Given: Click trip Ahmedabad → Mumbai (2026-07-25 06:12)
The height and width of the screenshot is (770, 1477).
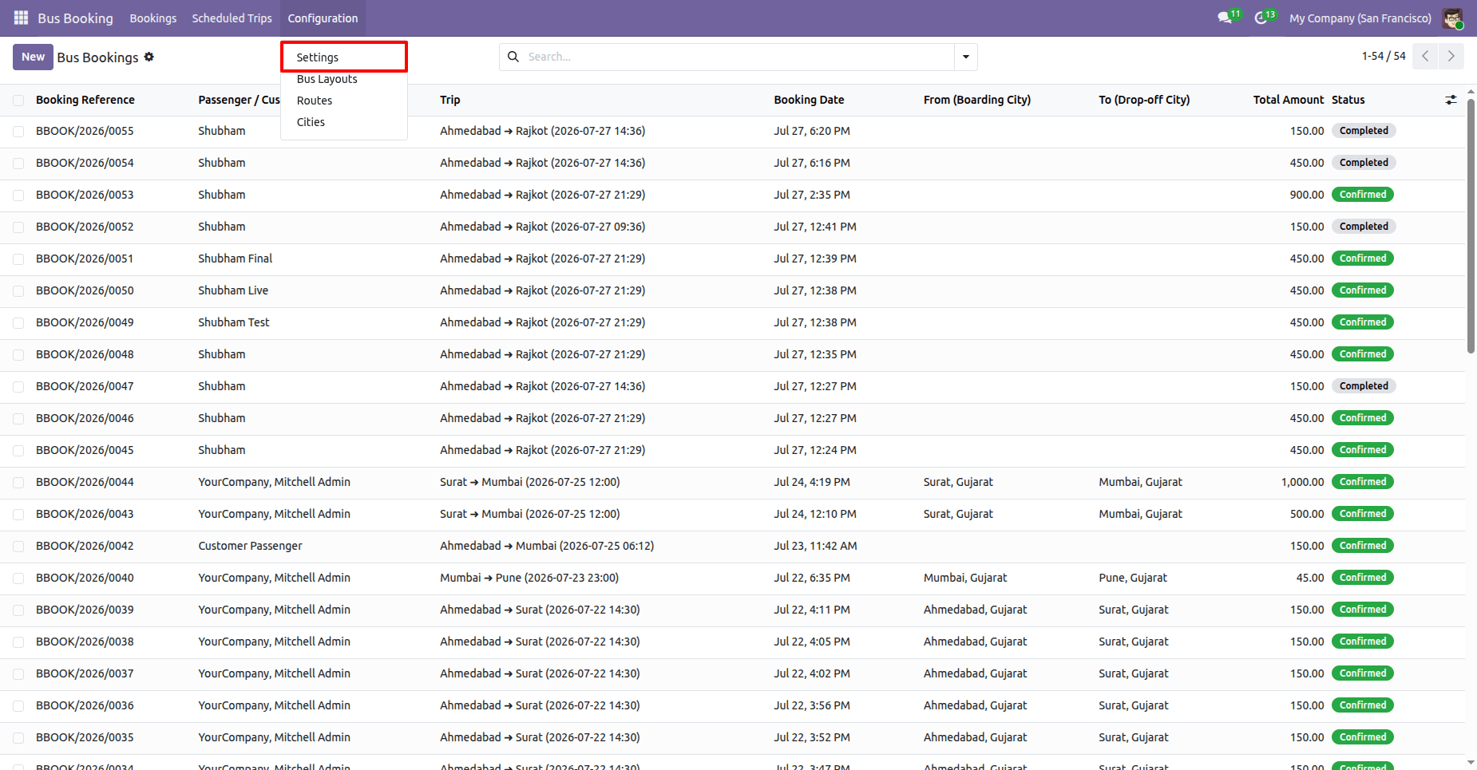Looking at the screenshot, I should tap(547, 546).
